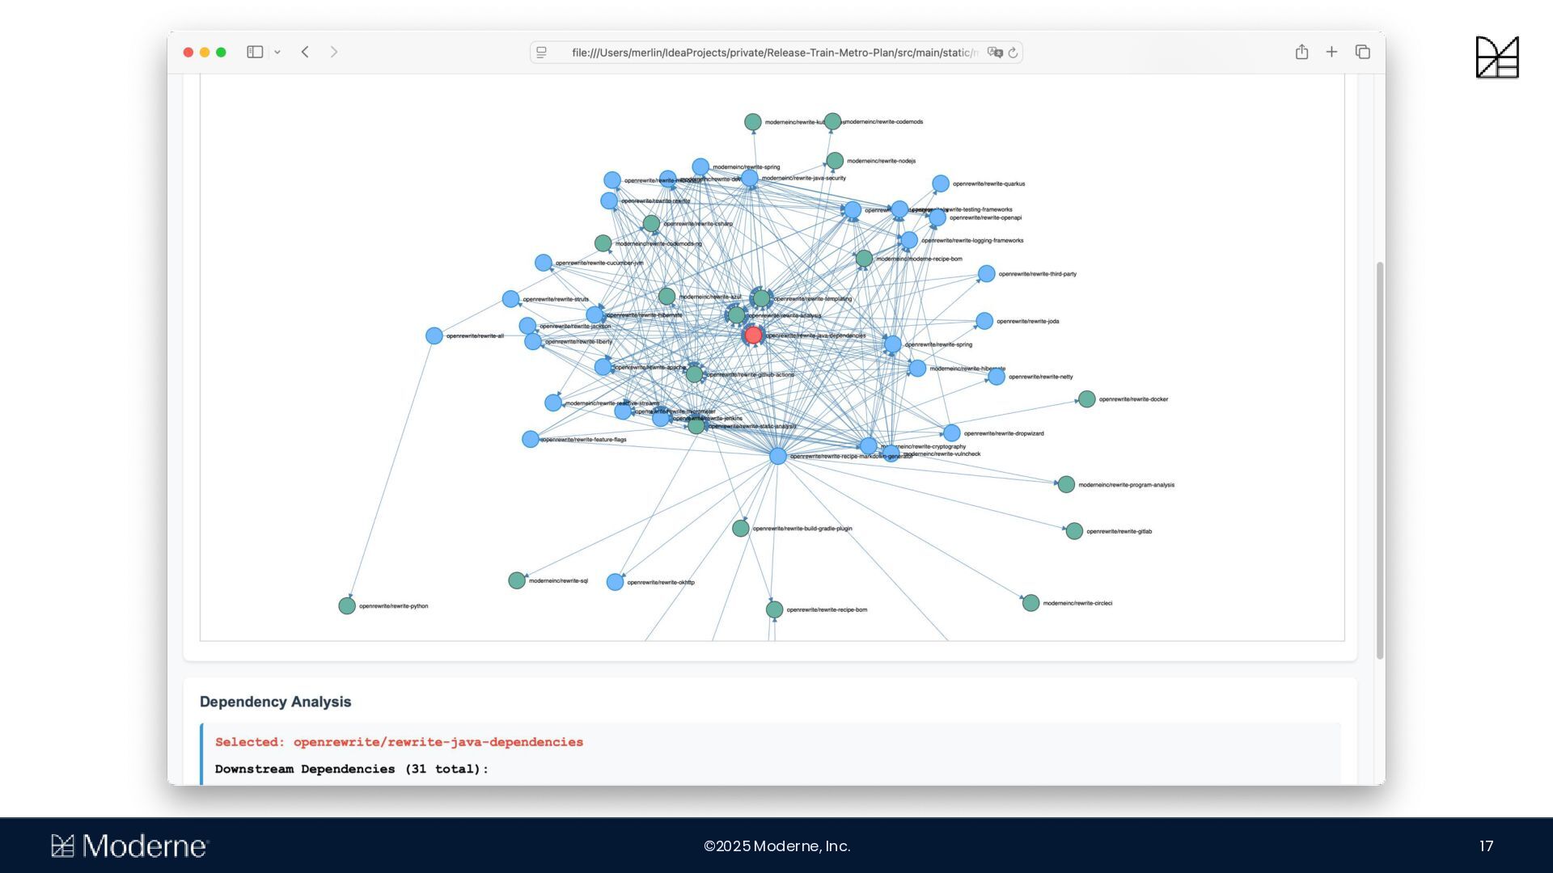Click the openrewrite/rewrite-python graph node
This screenshot has width=1553, height=873.
[x=347, y=605]
